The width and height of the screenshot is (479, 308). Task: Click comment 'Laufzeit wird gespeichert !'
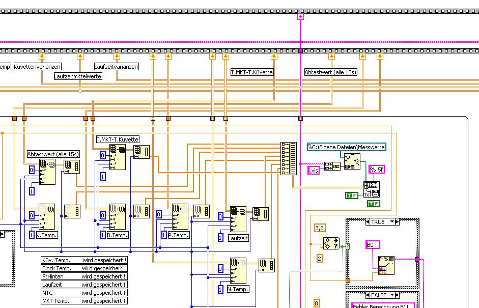pos(84,285)
